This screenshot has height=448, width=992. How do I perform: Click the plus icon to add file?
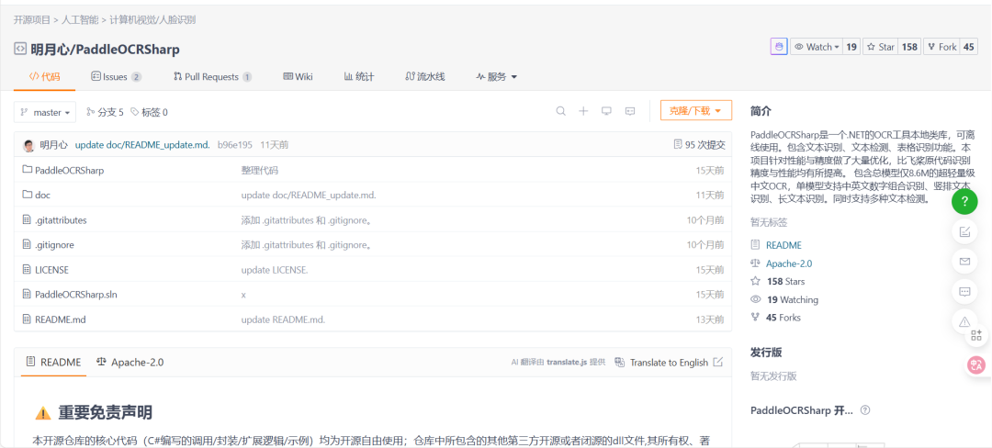tap(583, 111)
